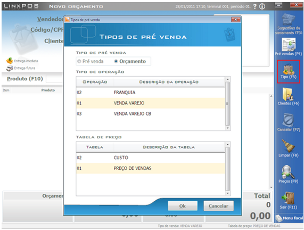Screen dimensions: 304x230
Task: Open the info icon in header
Action: pyautogui.click(x=262, y=6)
